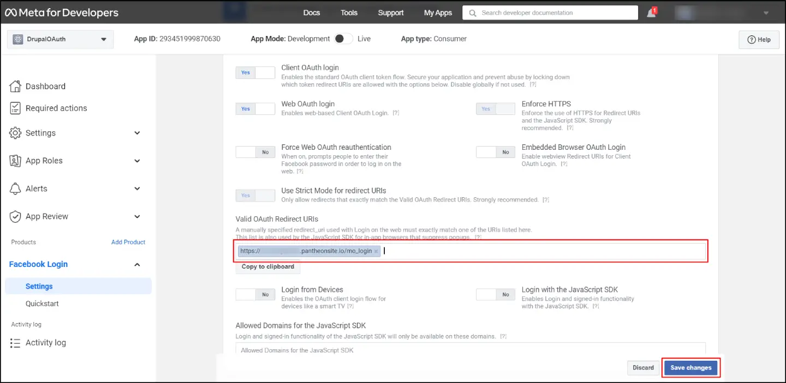Click the Copy to clipboard button

pyautogui.click(x=268, y=266)
